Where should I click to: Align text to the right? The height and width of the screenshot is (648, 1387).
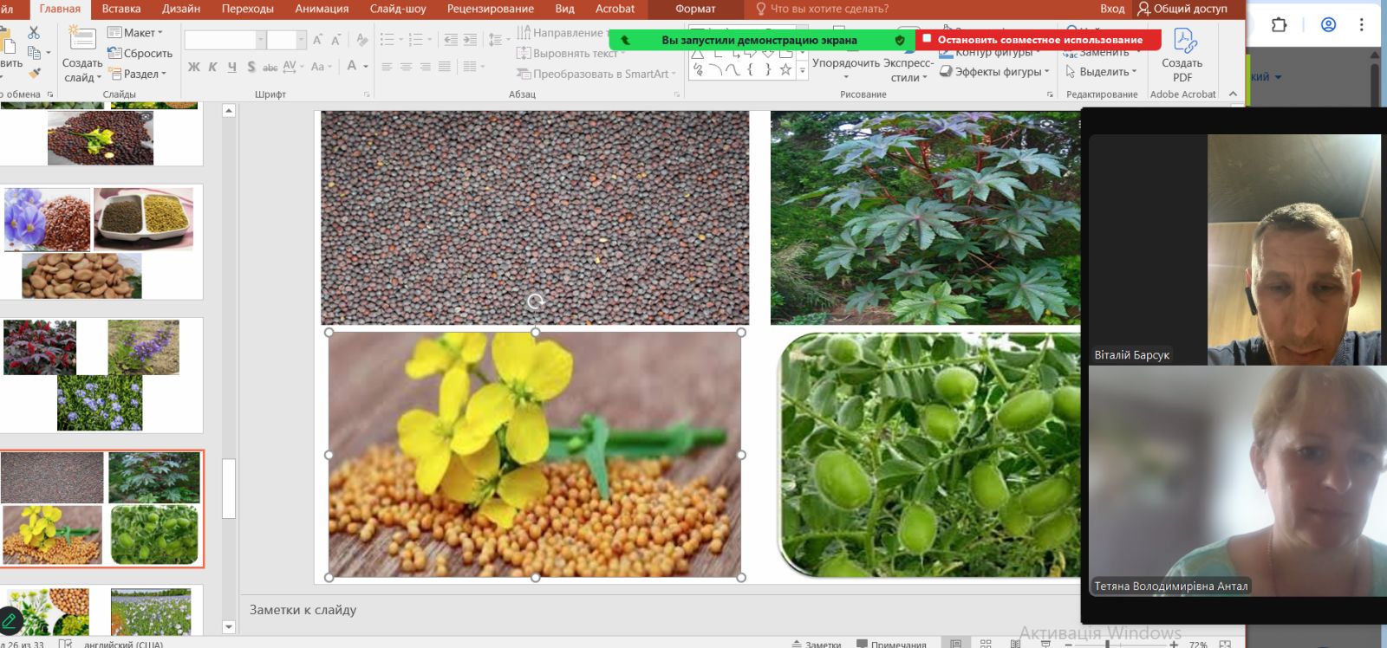point(425,67)
